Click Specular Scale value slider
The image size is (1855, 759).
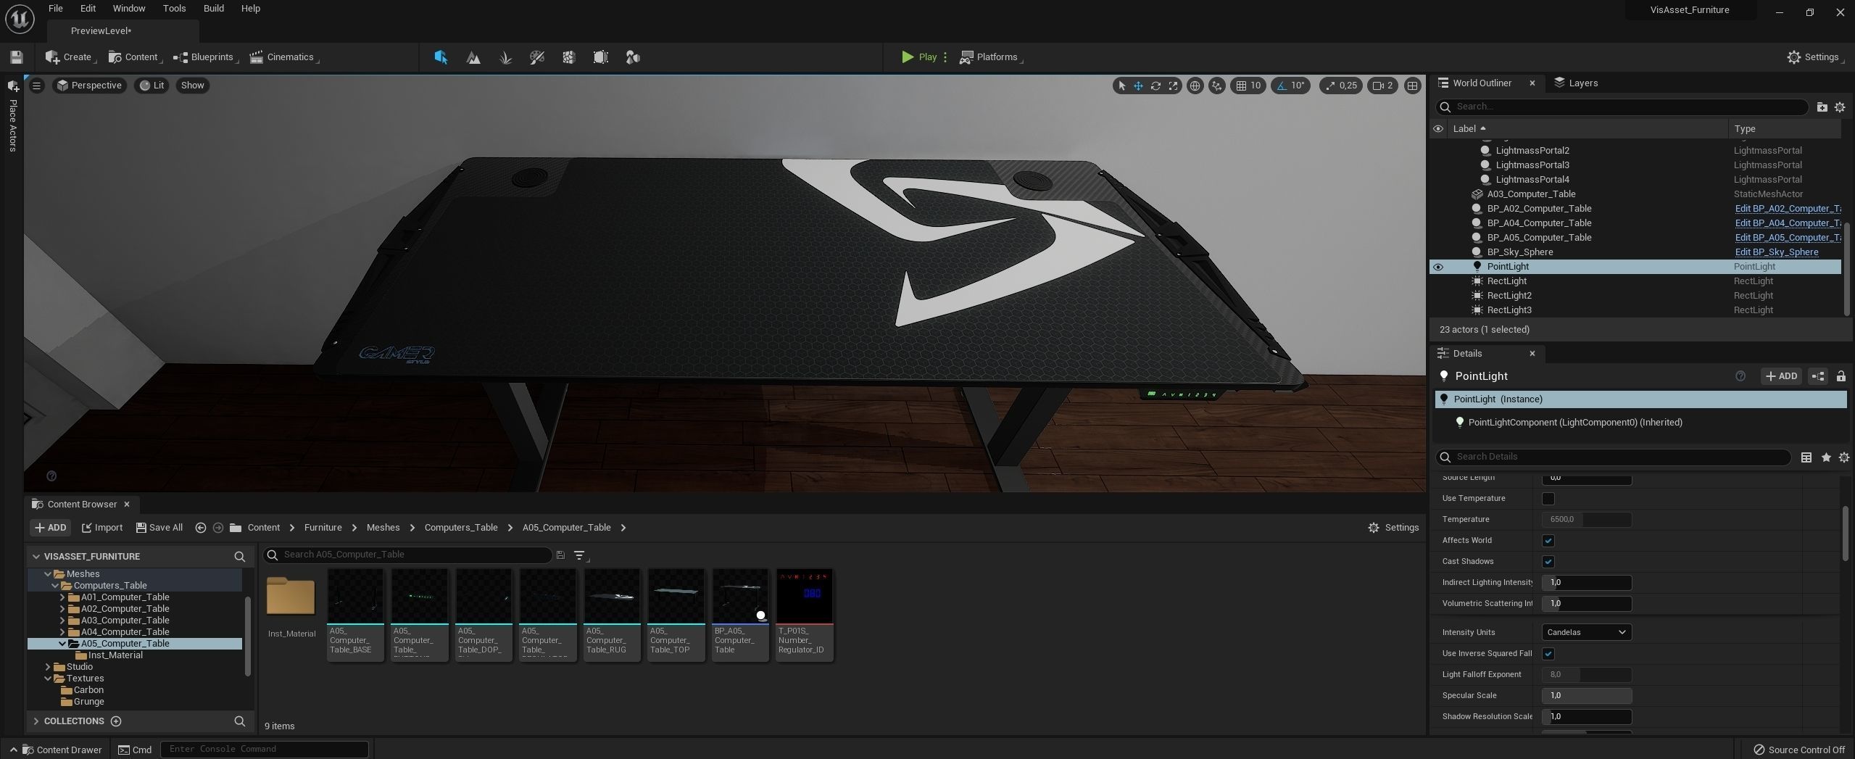(x=1587, y=696)
